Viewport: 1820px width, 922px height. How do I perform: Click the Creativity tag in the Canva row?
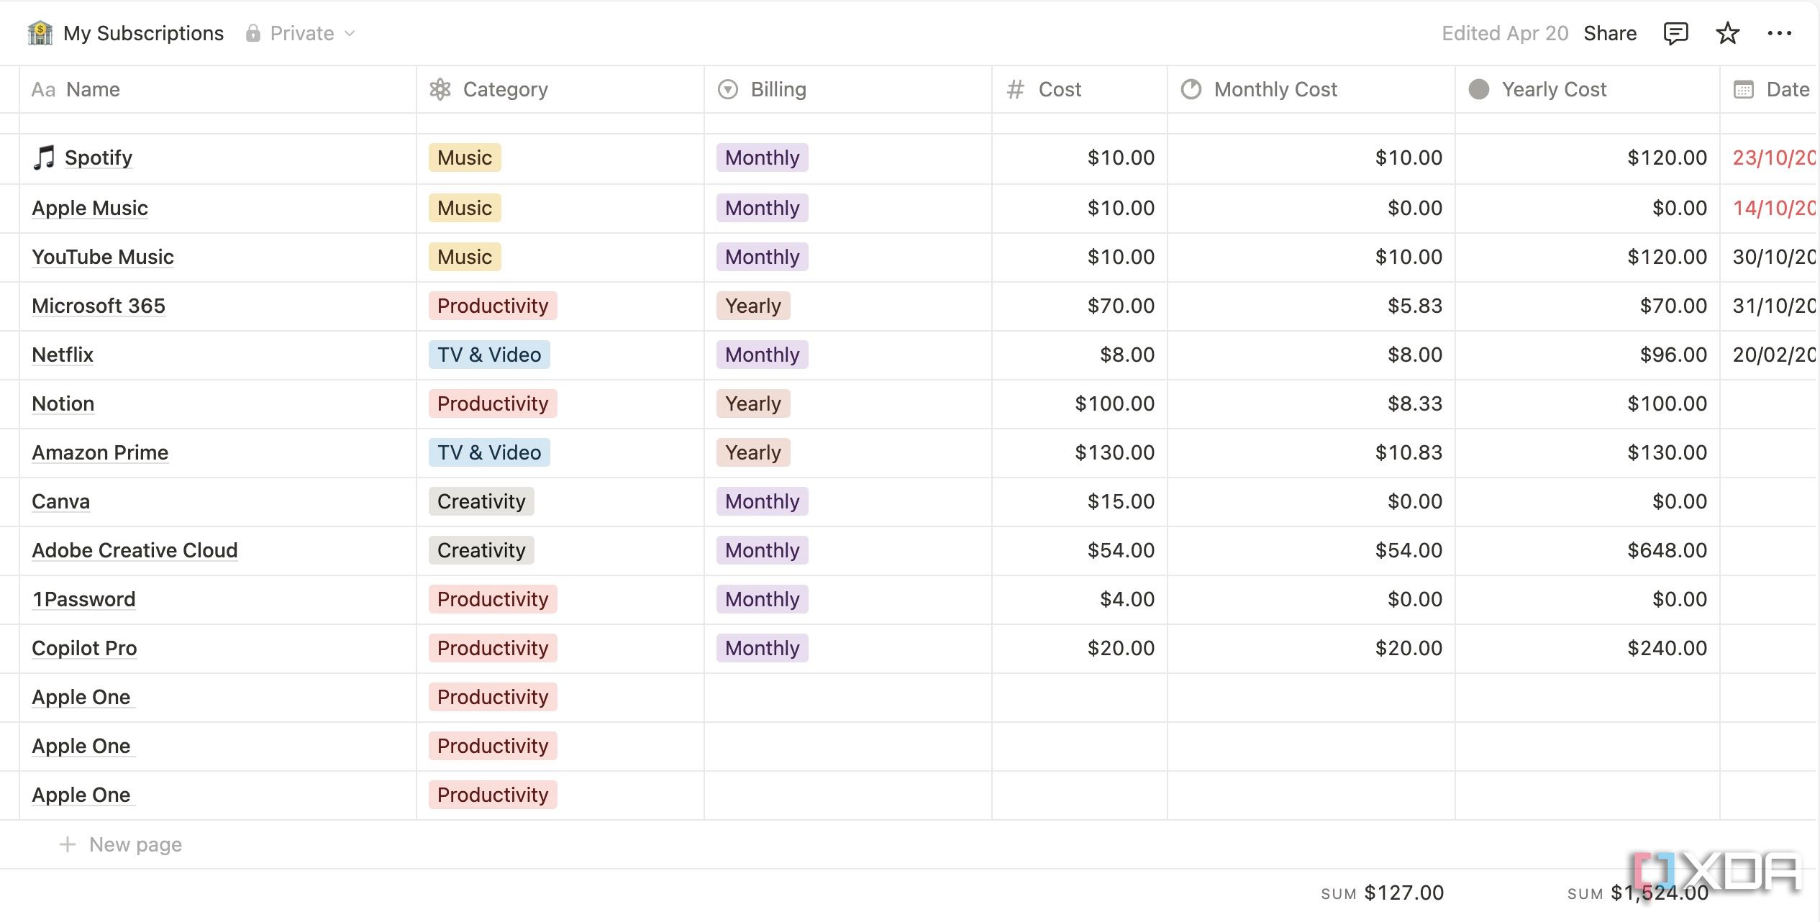click(x=481, y=501)
